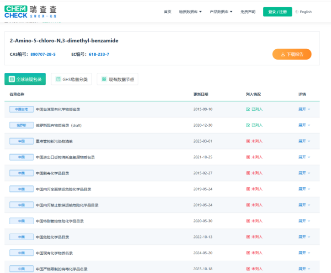331x273 pixels.
Task: Click red X icon in 中国剧毒化学品目录 row
Action: tap(248, 173)
